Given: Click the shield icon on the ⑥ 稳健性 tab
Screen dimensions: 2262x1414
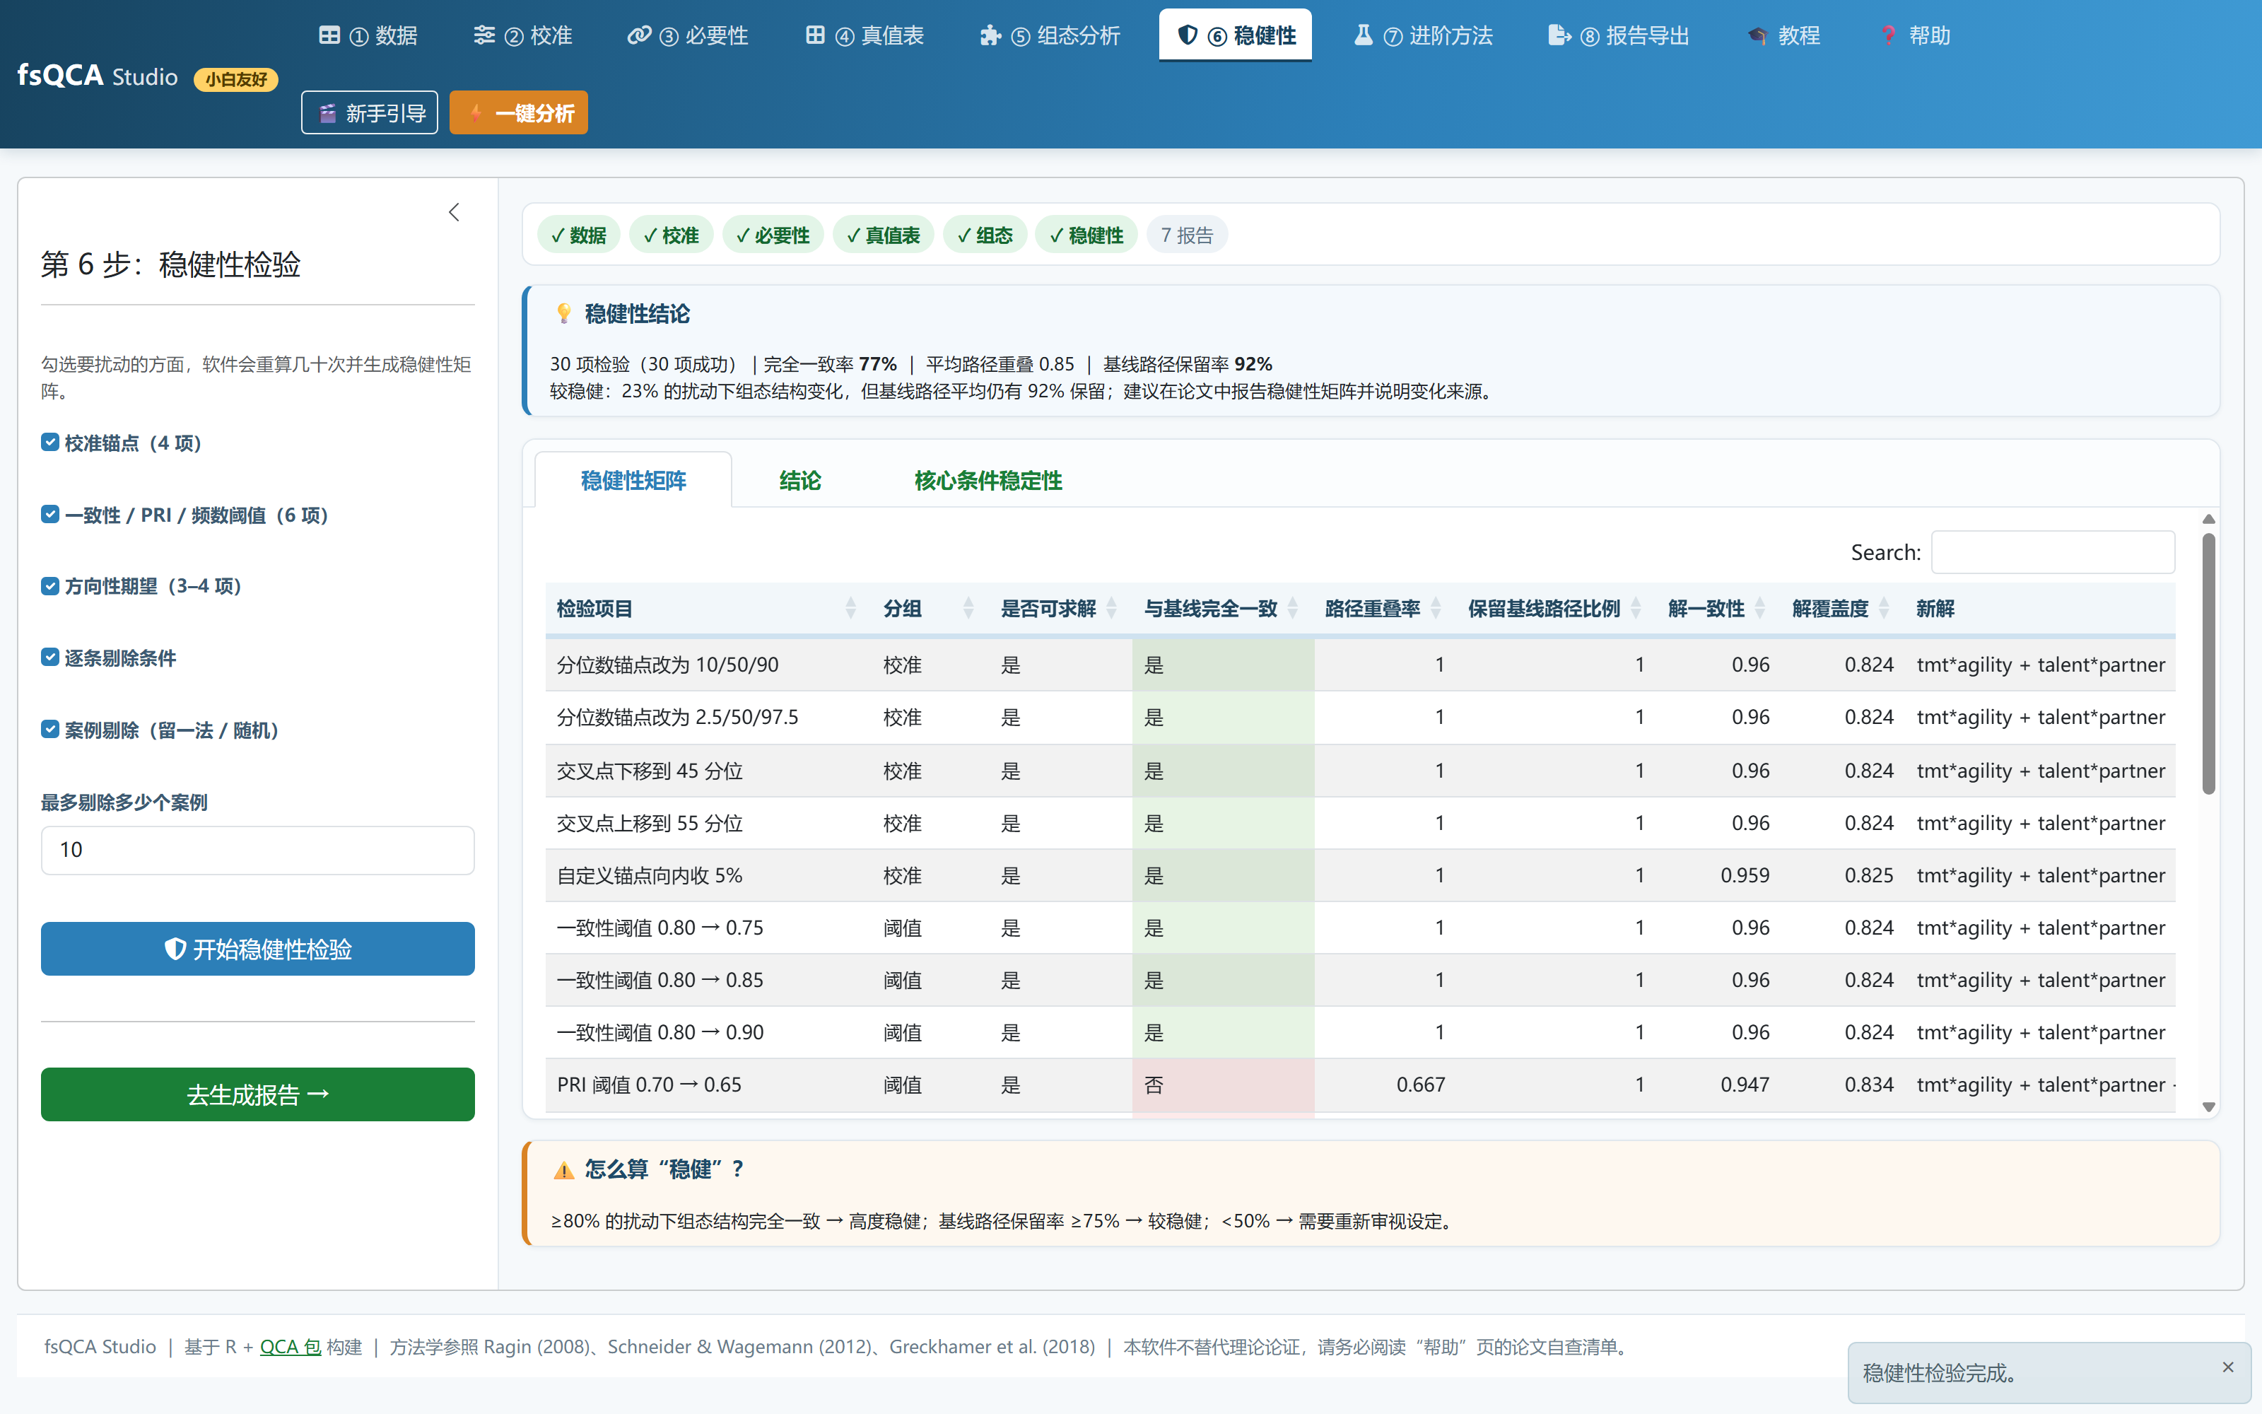Looking at the screenshot, I should (x=1187, y=35).
